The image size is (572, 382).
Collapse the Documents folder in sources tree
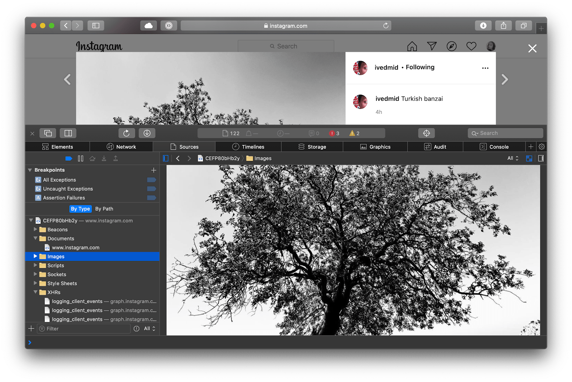click(x=35, y=238)
